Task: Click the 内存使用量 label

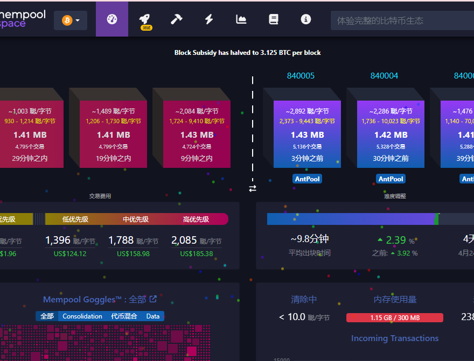Action: tap(395, 300)
